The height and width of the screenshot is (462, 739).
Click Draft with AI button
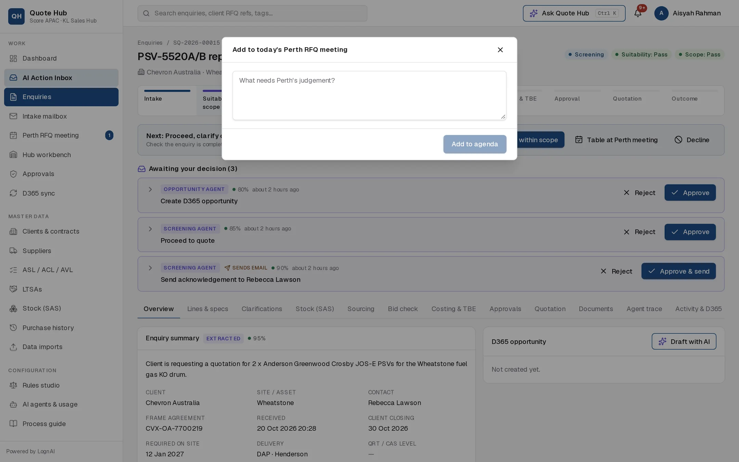point(684,341)
